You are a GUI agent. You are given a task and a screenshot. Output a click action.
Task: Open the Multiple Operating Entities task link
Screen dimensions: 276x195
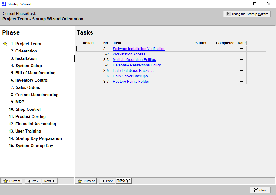click(134, 59)
